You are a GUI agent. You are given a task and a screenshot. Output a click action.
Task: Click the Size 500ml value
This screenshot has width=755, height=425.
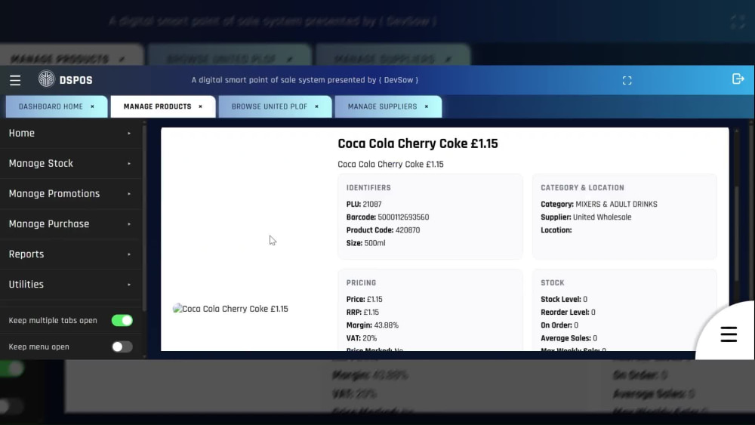pyautogui.click(x=374, y=243)
